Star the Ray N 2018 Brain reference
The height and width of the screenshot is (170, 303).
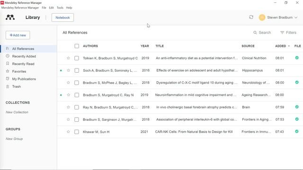pyautogui.click(x=68, y=107)
